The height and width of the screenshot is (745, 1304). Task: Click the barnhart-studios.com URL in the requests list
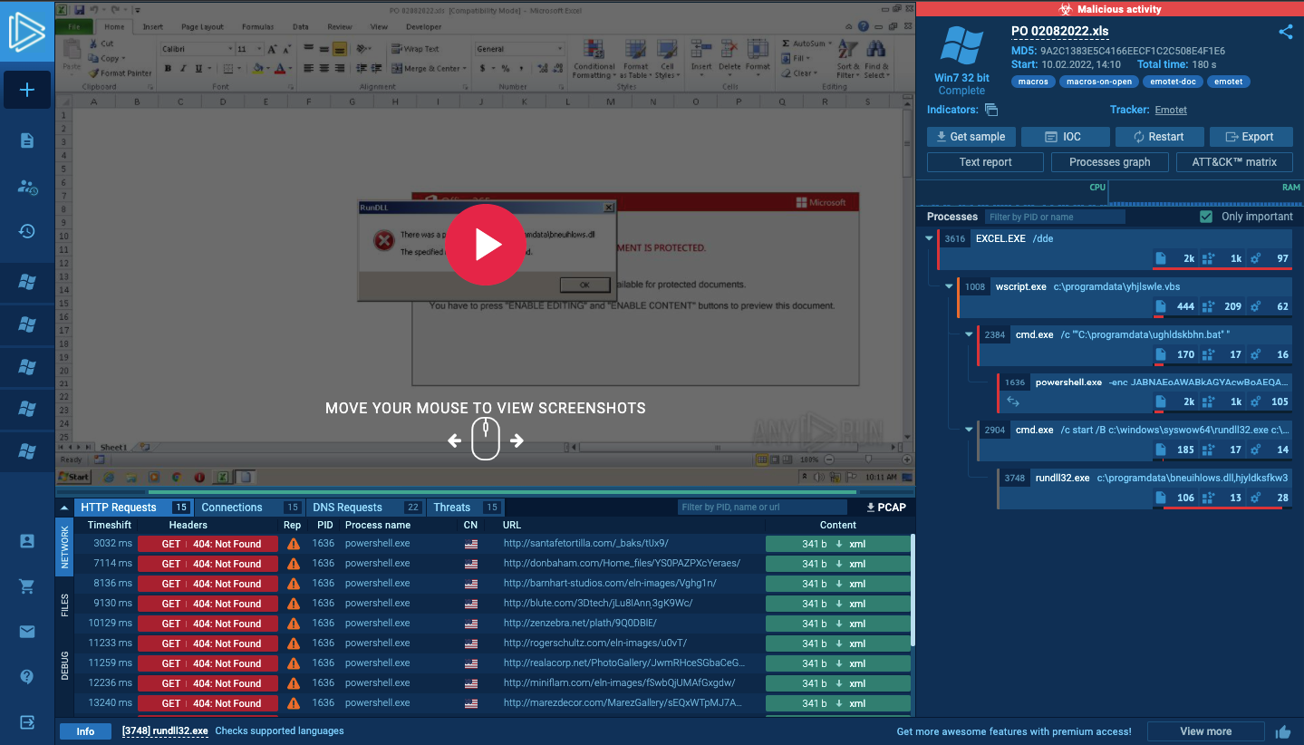[610, 584]
